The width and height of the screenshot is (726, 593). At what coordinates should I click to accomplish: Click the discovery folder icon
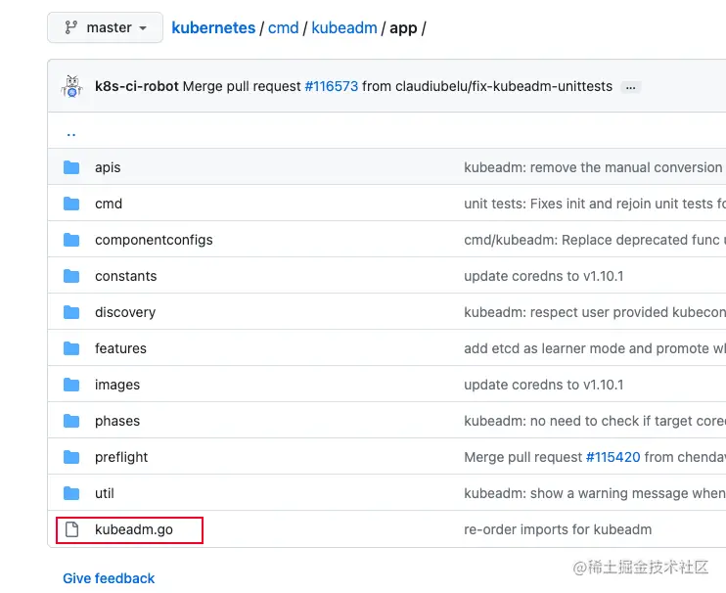coord(71,312)
